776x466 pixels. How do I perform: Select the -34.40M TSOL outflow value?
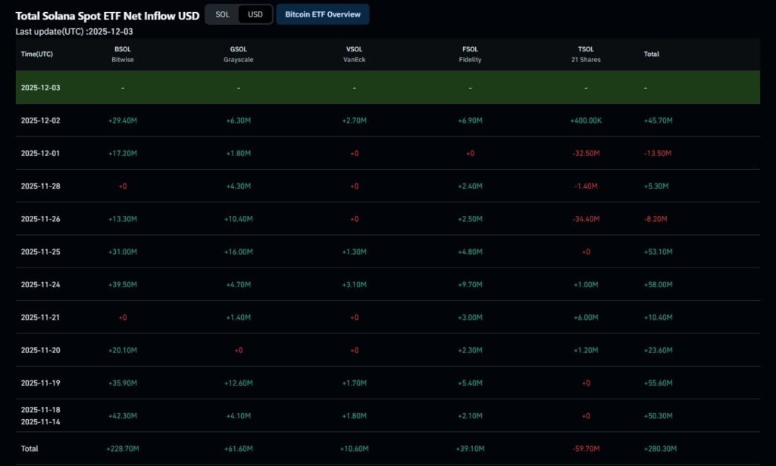[586, 219]
